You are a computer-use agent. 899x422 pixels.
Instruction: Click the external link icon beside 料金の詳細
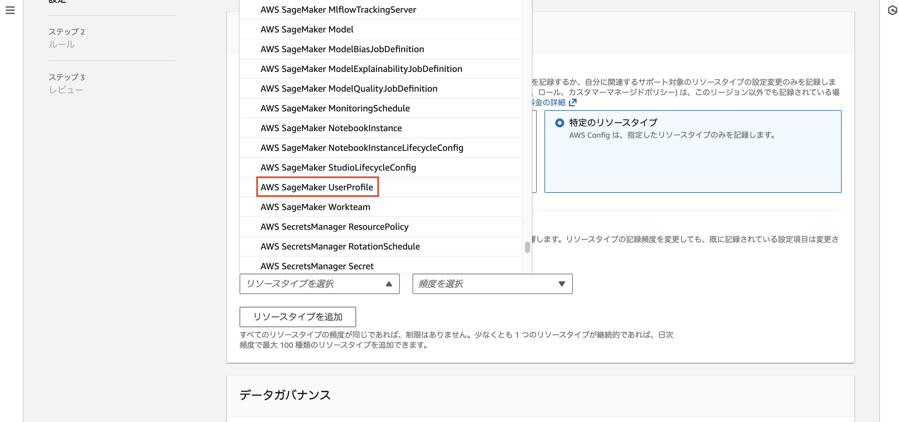(x=573, y=102)
